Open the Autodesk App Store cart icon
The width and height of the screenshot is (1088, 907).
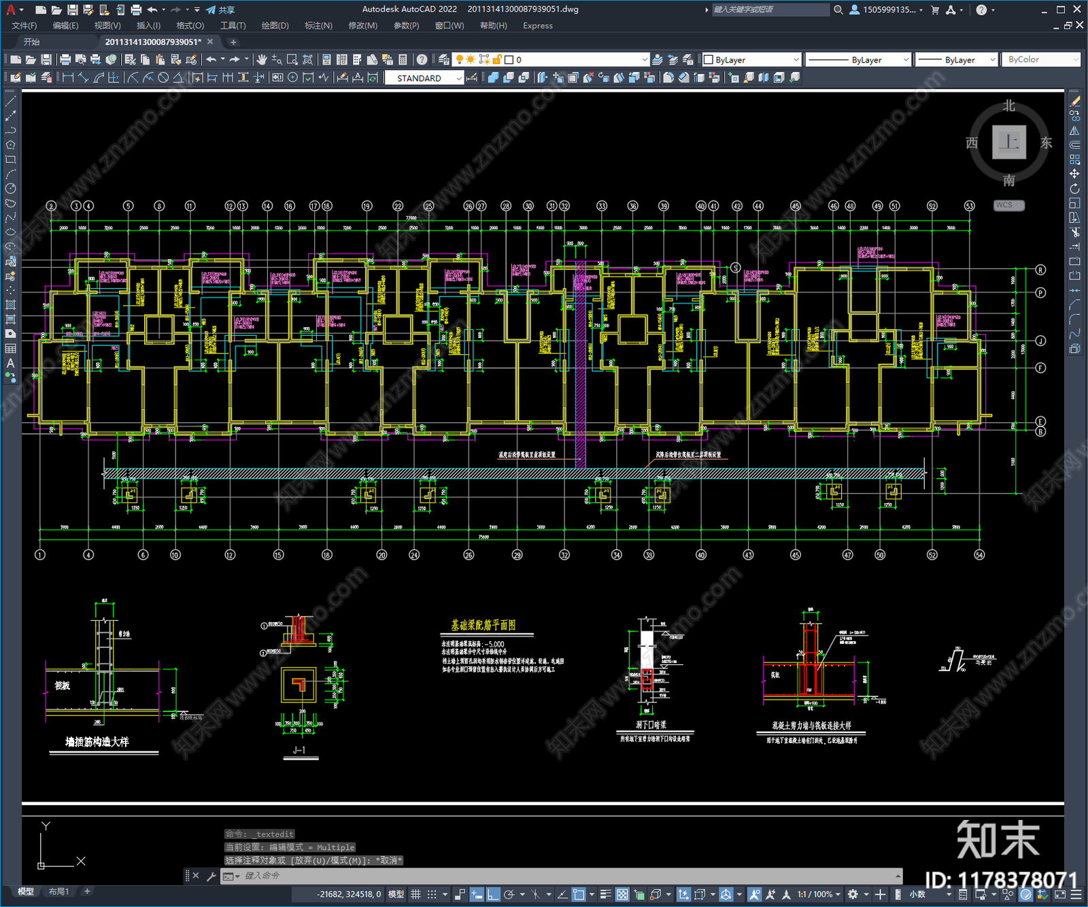935,10
